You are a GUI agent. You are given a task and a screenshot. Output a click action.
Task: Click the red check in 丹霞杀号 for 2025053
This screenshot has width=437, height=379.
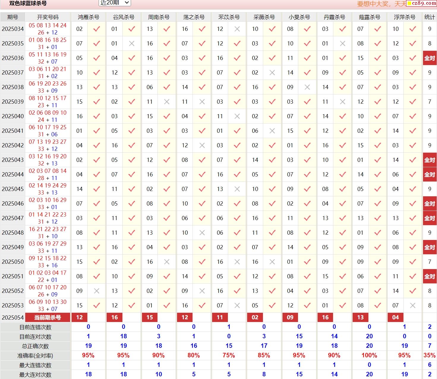click(x=343, y=305)
